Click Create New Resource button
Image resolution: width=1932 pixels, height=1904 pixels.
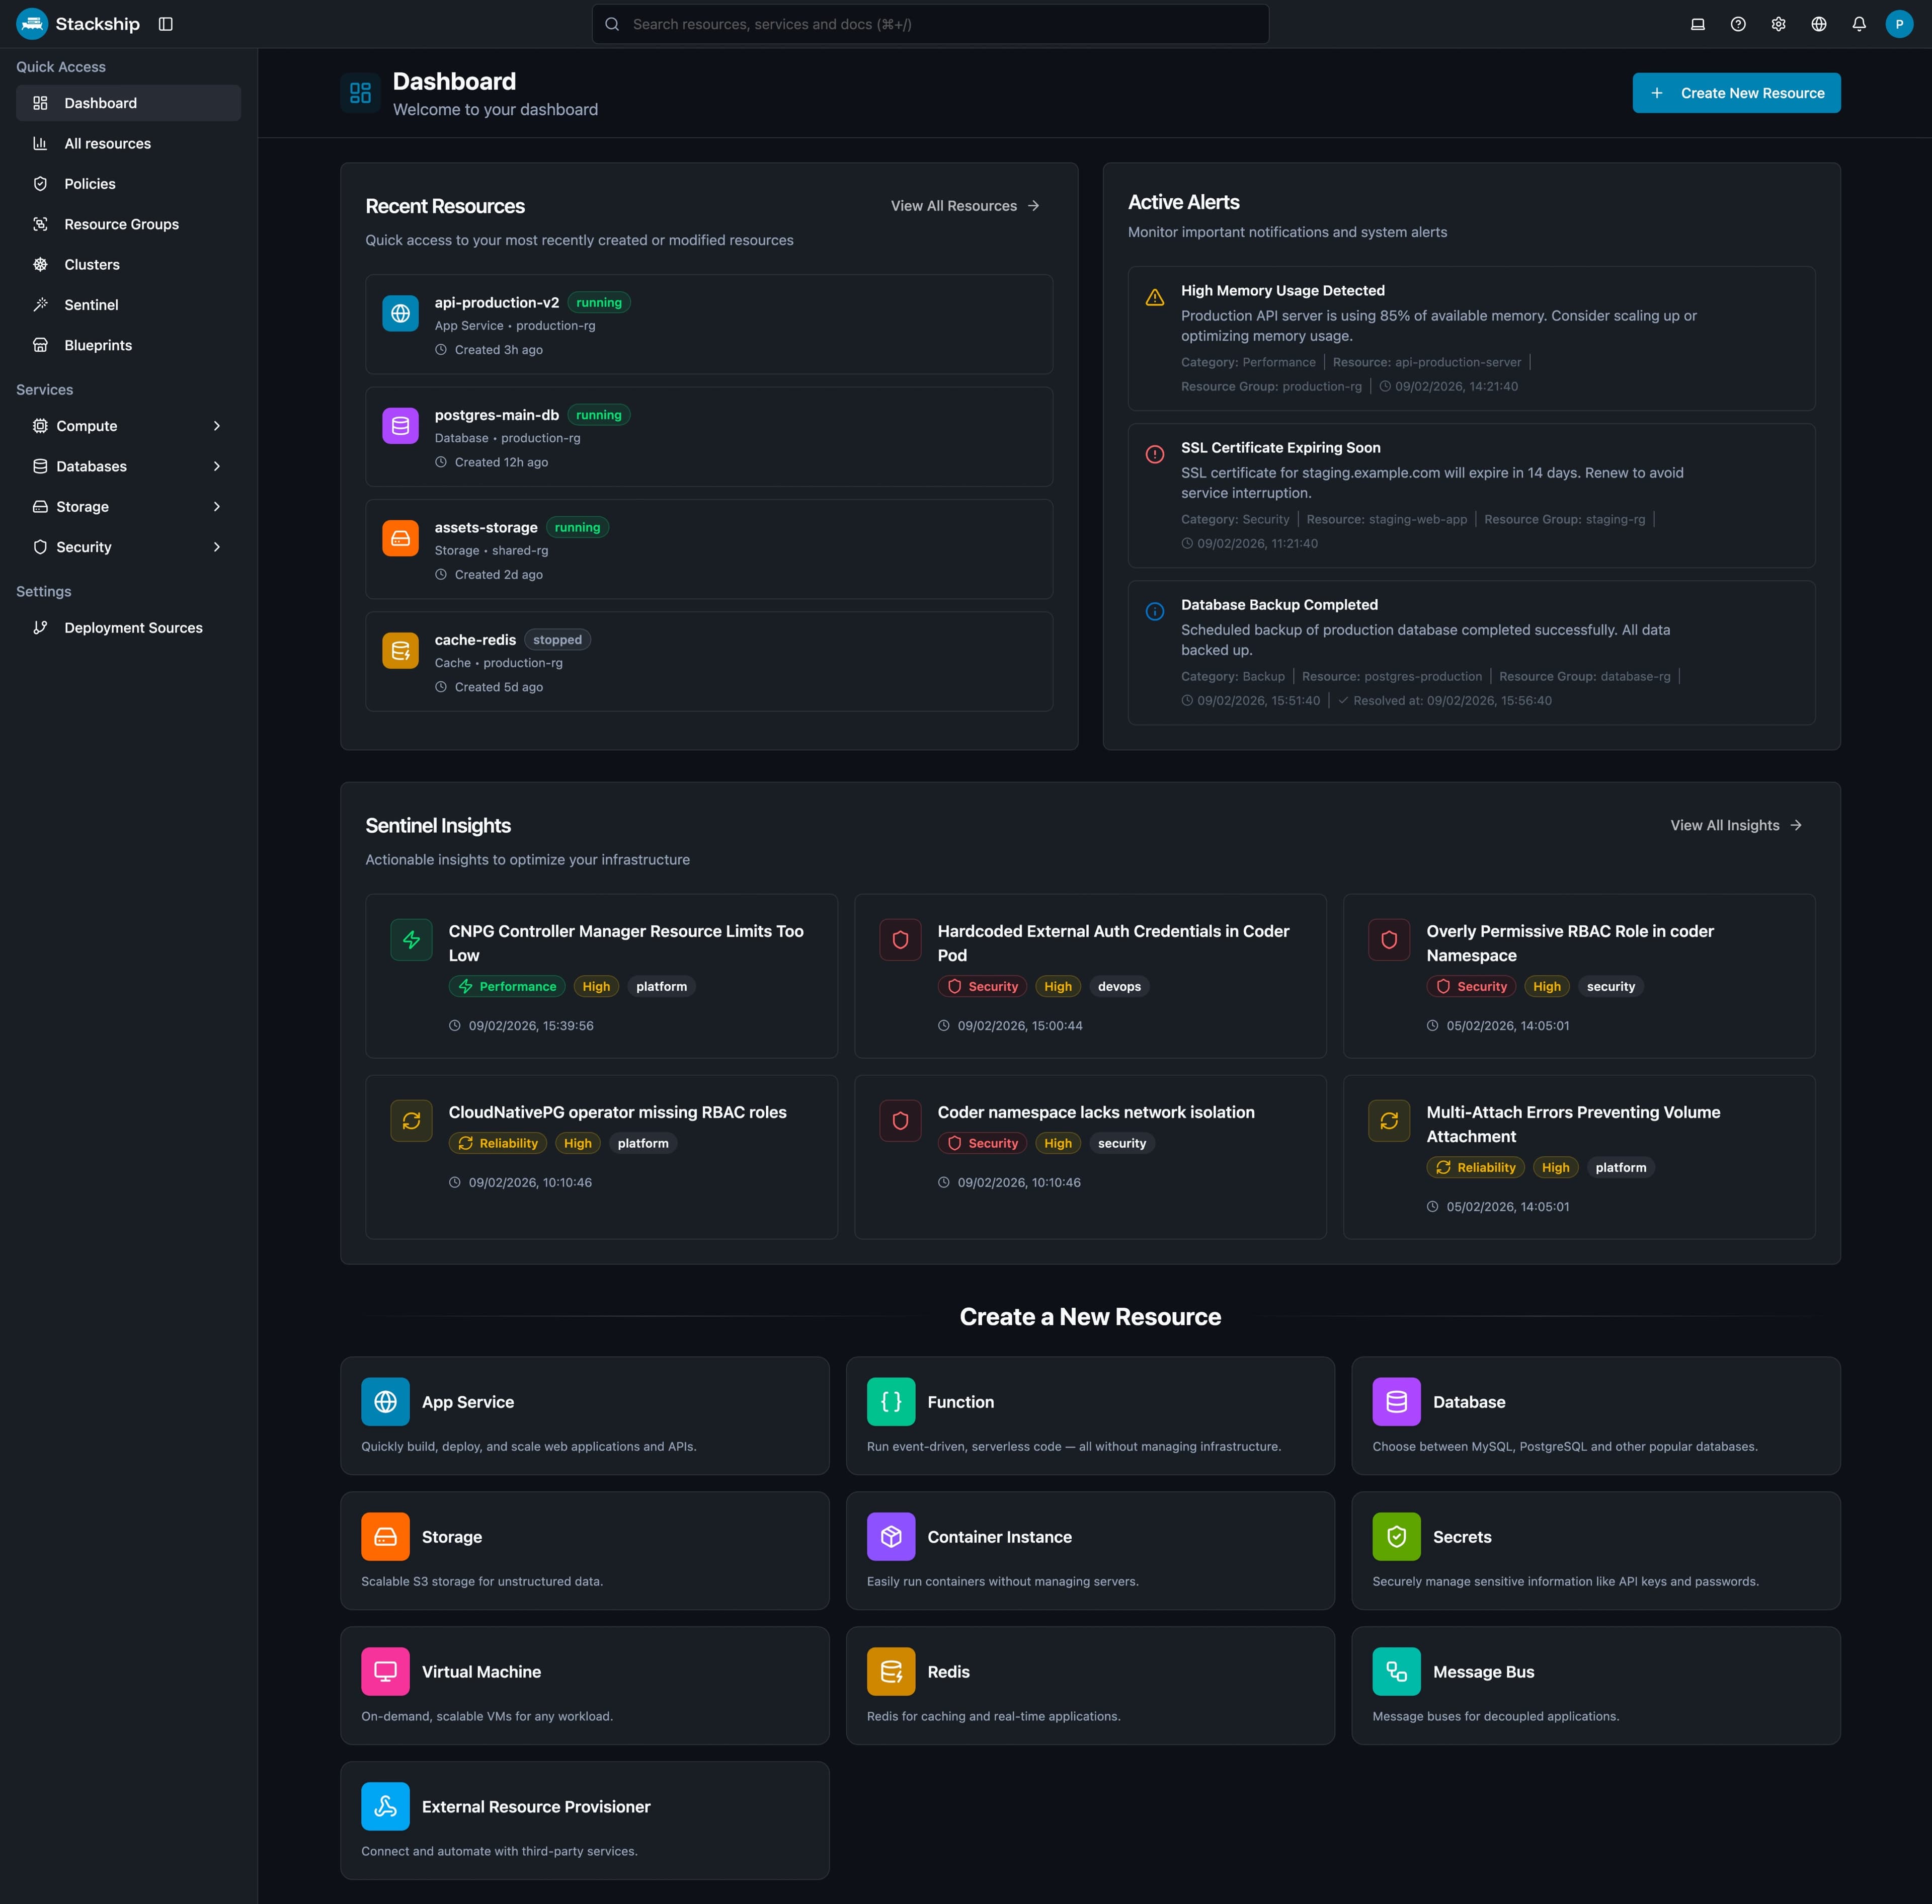click(x=1736, y=93)
